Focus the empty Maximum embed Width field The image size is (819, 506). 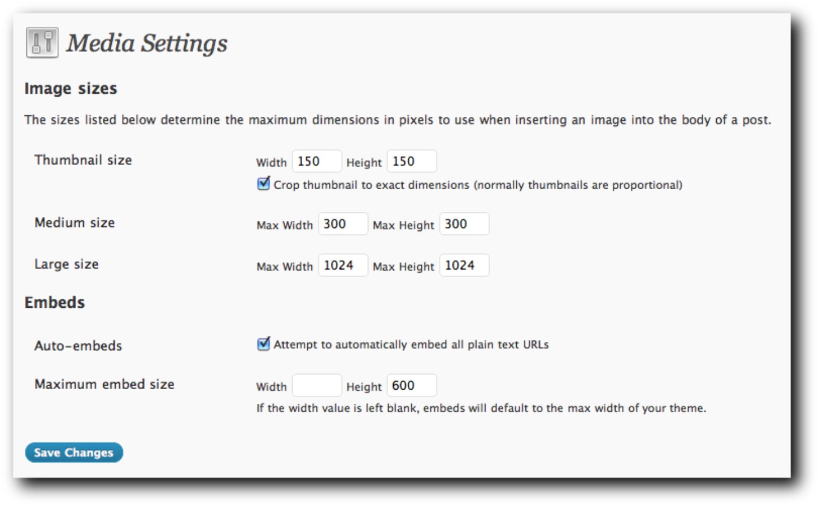coord(316,385)
